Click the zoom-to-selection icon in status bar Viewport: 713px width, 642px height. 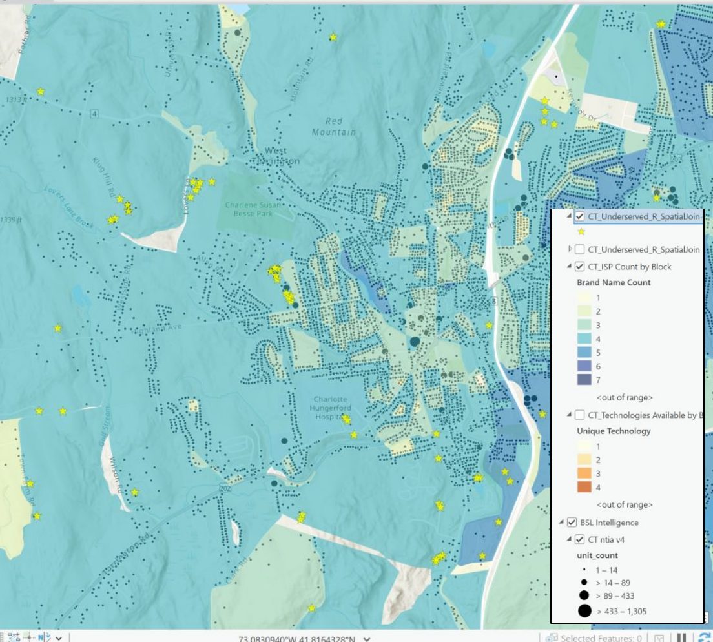pyautogui.click(x=659, y=638)
